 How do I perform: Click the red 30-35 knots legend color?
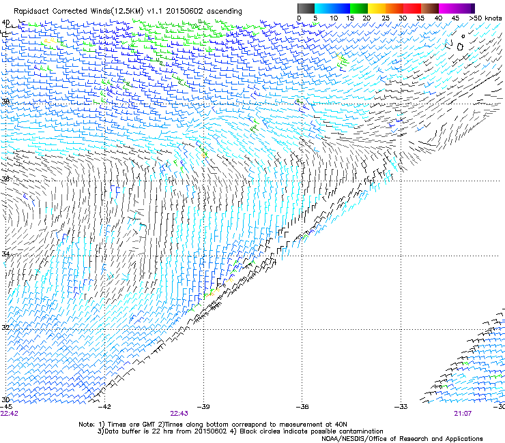(x=412, y=8)
